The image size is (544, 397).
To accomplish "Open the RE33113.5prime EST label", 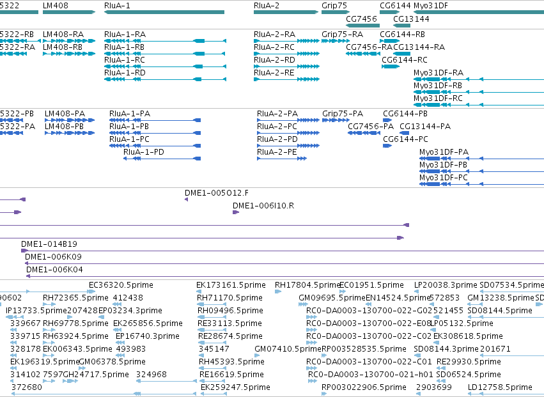I will pyautogui.click(x=229, y=323).
